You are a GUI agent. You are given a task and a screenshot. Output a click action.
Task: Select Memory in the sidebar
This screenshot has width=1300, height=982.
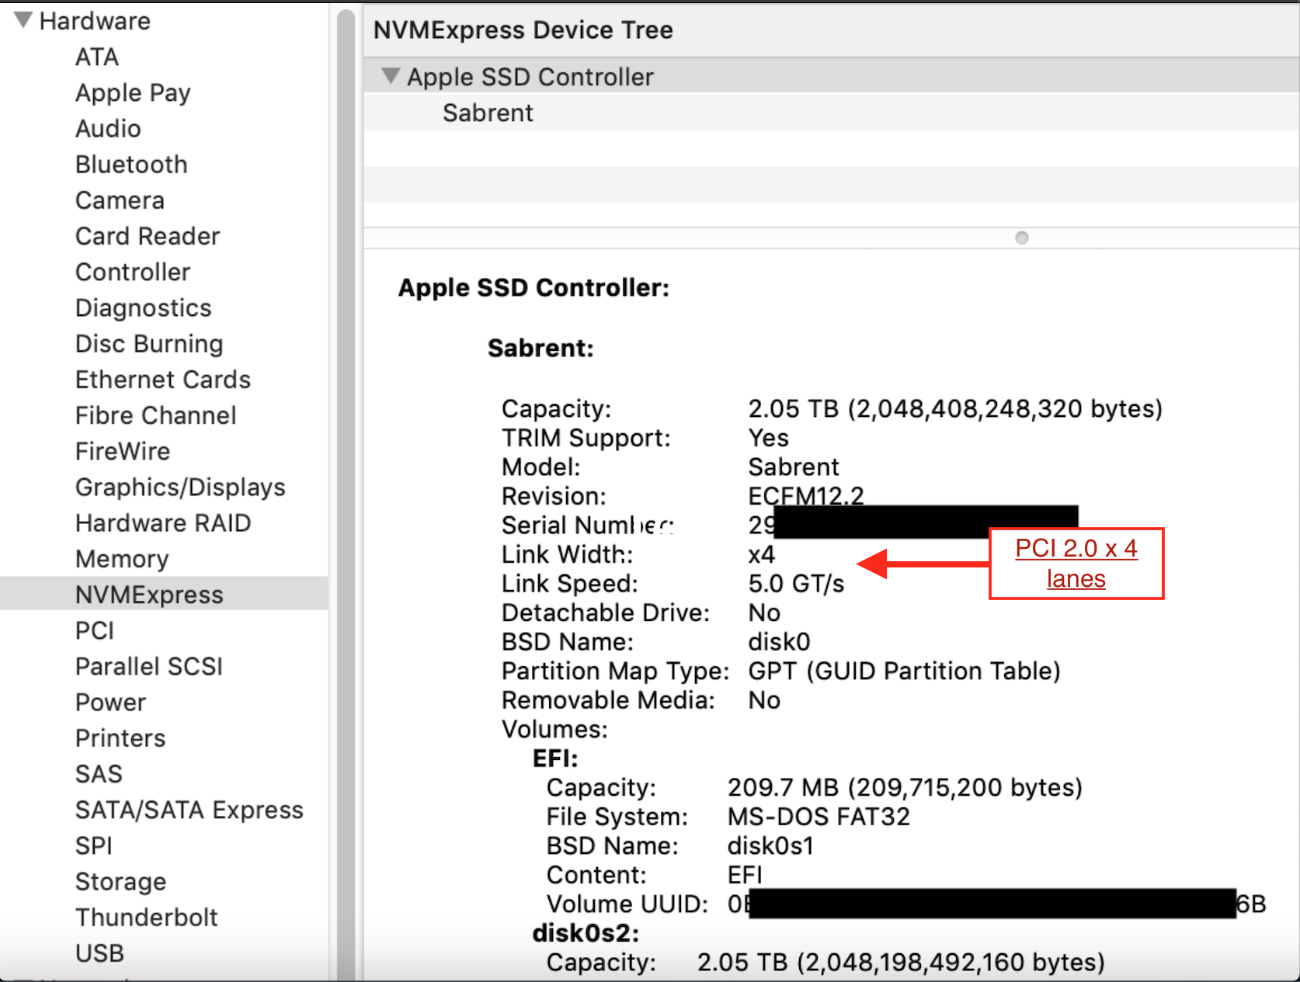(x=122, y=558)
